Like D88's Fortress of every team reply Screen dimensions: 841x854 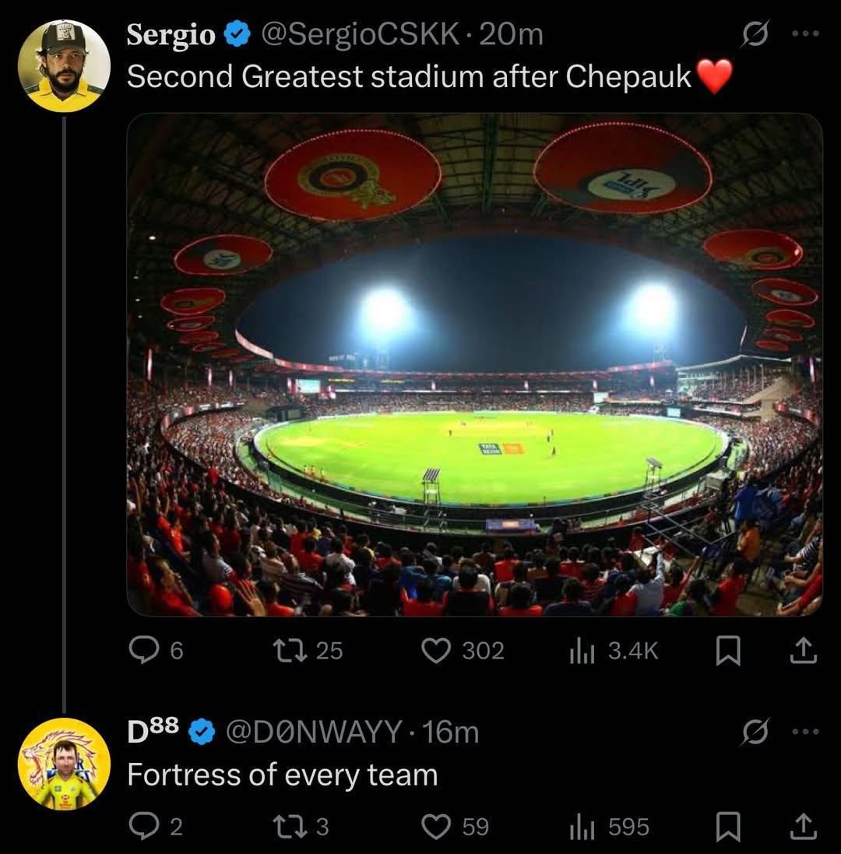click(x=436, y=827)
